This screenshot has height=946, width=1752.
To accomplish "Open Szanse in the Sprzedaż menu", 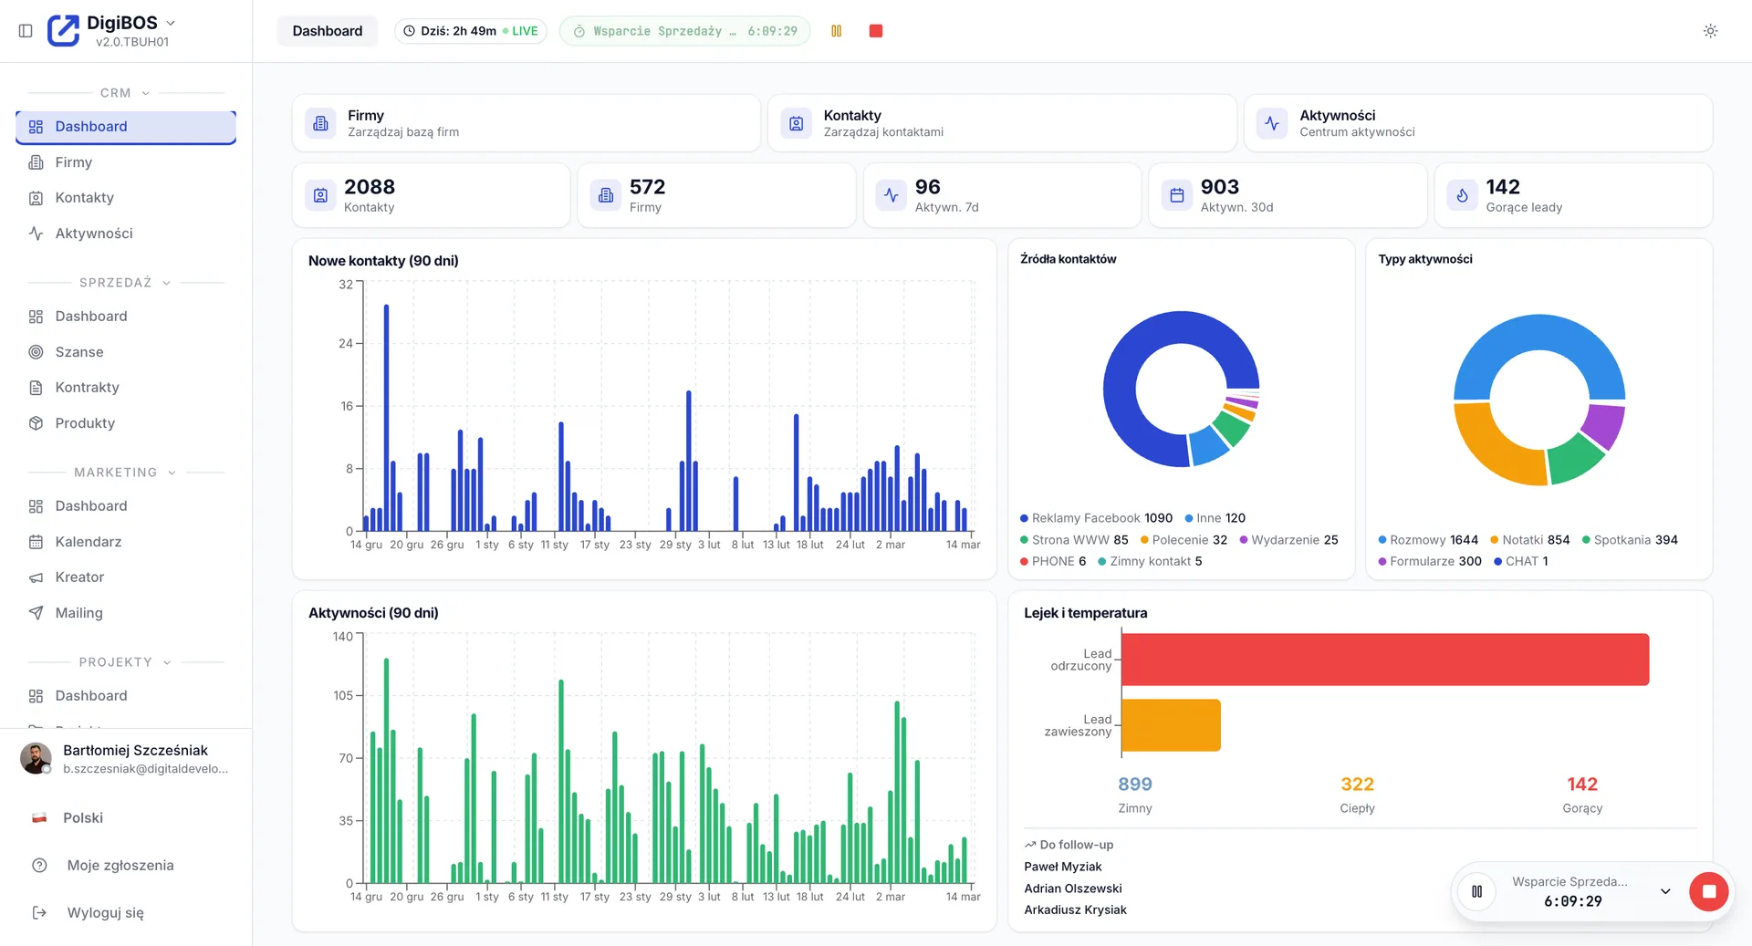I will coord(126,352).
